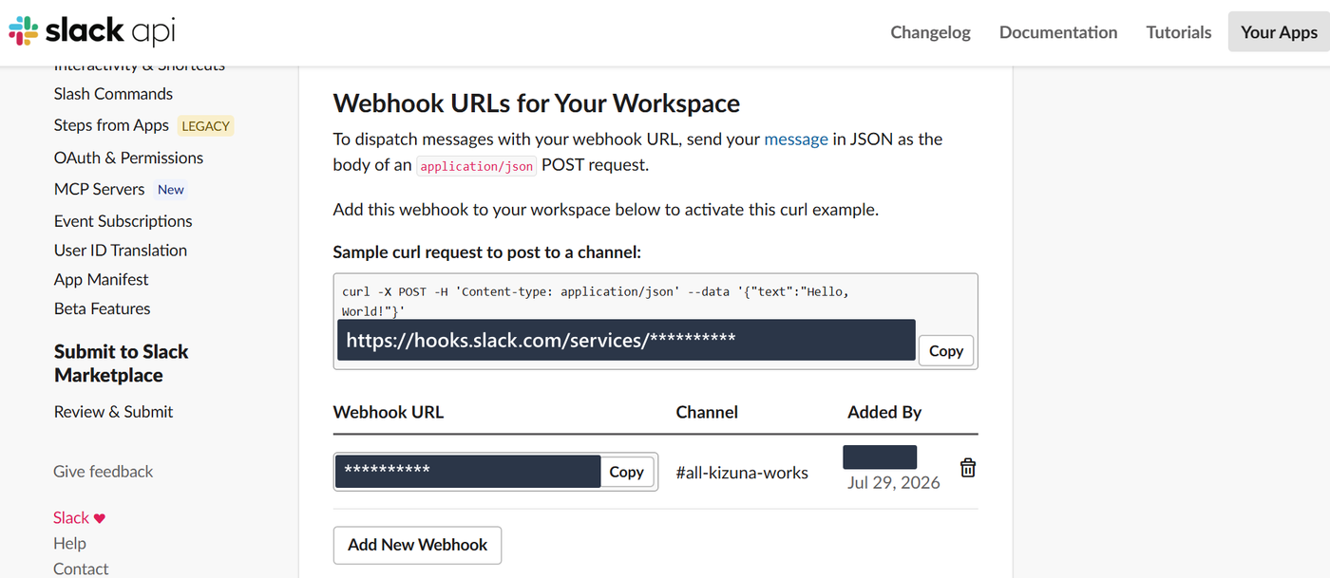
Task: Open Your Apps
Action: (1279, 31)
